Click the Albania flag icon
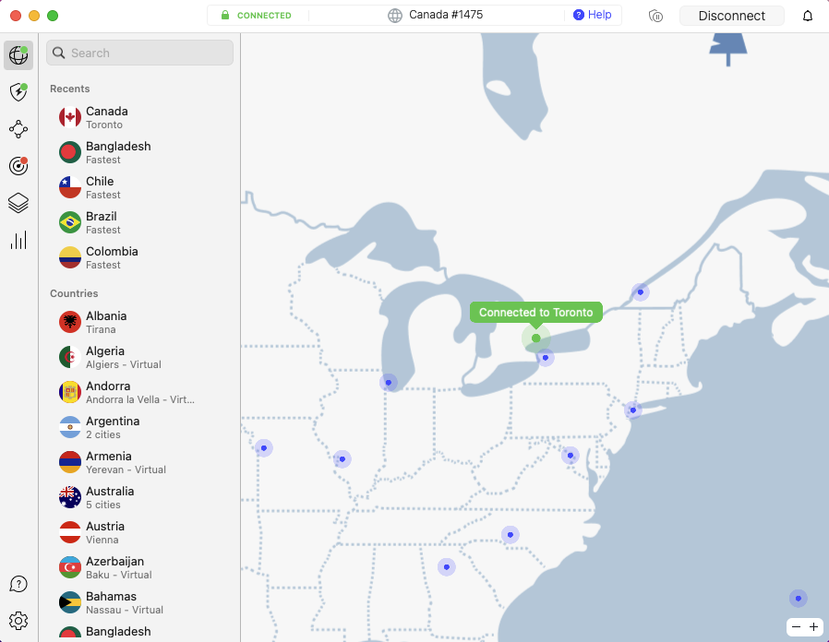Image resolution: width=829 pixels, height=642 pixels. [x=70, y=322]
